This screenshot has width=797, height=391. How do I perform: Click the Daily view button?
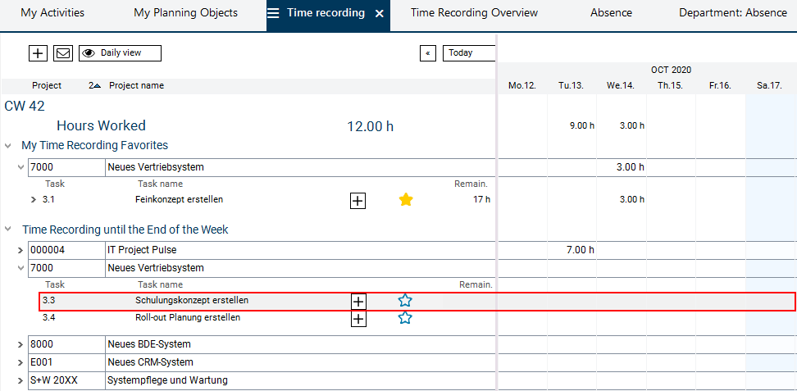120,53
